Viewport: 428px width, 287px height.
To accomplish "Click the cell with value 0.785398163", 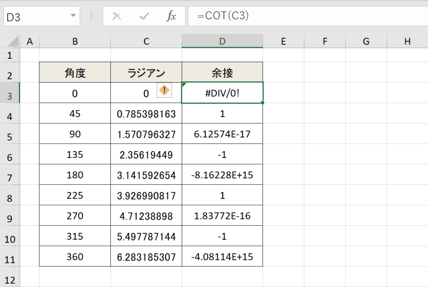I will pyautogui.click(x=146, y=113).
